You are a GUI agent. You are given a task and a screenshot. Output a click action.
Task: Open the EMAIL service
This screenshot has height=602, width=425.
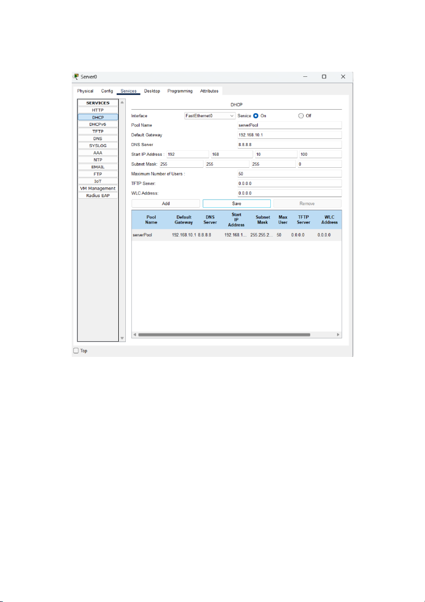[x=98, y=167]
